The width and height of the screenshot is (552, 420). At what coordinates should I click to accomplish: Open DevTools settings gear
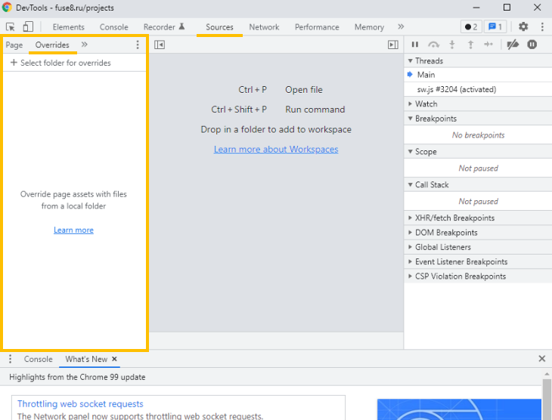point(523,27)
